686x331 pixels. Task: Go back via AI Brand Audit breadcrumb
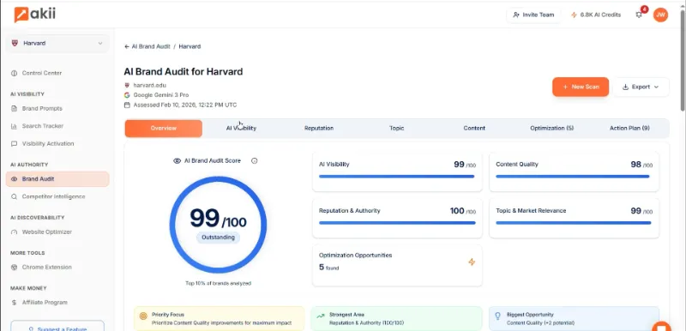tap(151, 46)
